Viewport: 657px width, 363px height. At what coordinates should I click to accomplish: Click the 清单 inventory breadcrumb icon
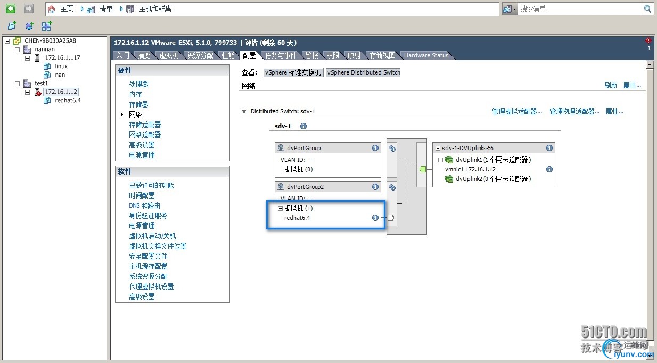[91, 9]
